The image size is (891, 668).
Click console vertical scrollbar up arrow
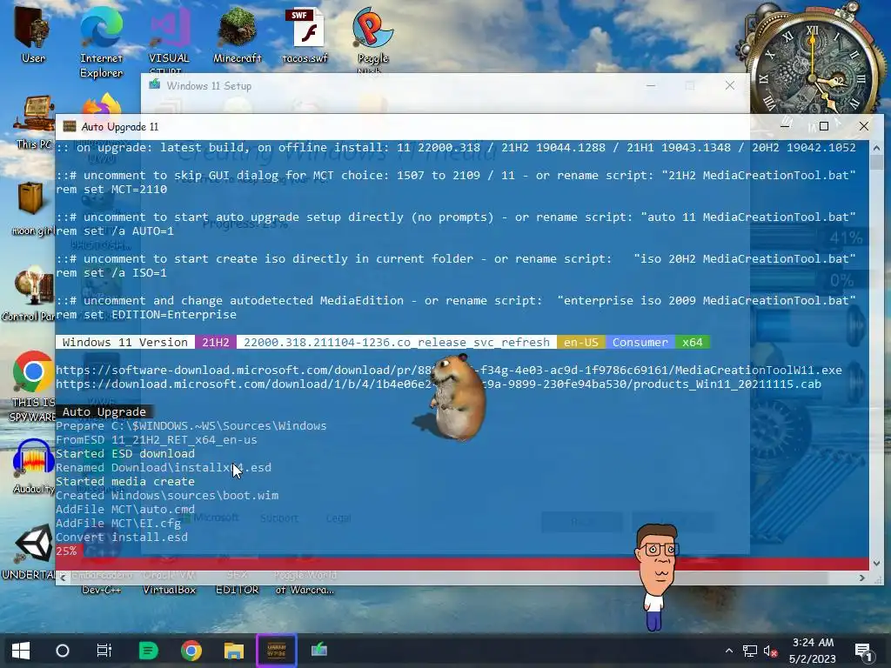876,148
